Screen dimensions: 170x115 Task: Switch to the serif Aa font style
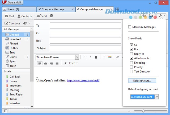point(144,16)
